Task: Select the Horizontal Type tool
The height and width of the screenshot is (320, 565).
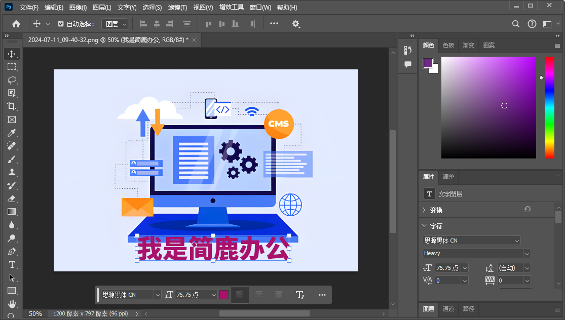Action: tap(11, 264)
